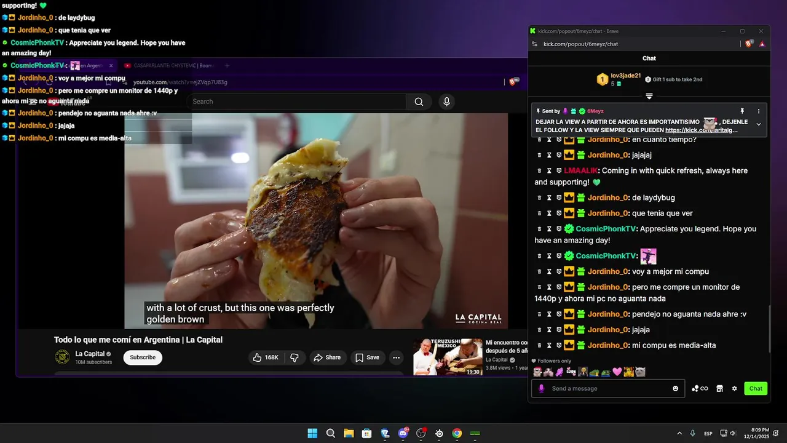Dislike the YouTube video
The image size is (787, 443).
coord(295,357)
